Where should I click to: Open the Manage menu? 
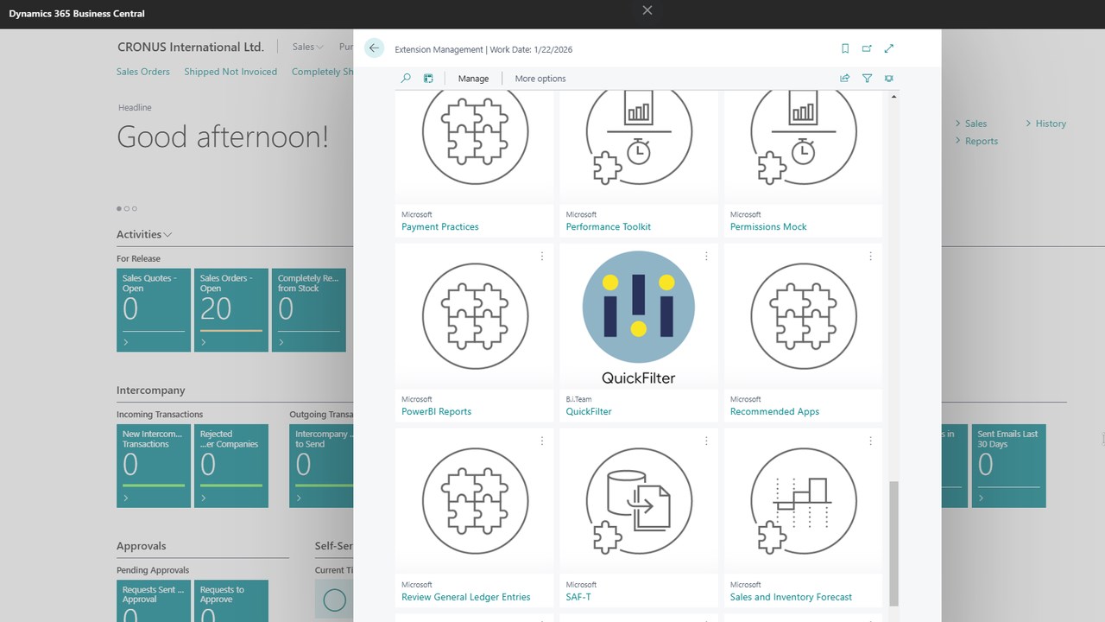click(x=473, y=79)
